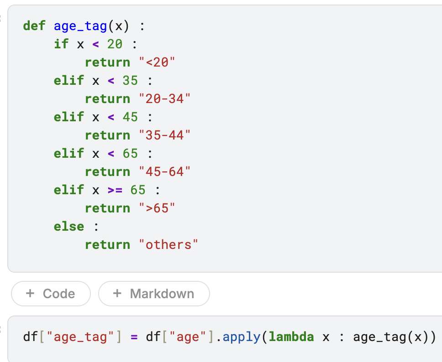Viewport: 442px width, 362px height.
Task: Click the lambda keyword in the second cell
Action: (291, 337)
